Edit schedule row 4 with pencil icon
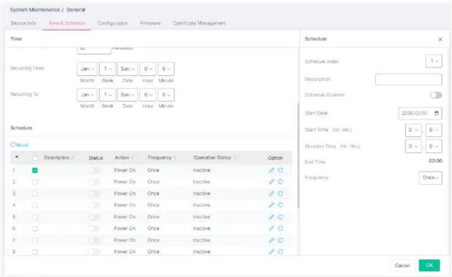Image resolution: width=452 pixels, height=277 pixels. pyautogui.click(x=271, y=205)
